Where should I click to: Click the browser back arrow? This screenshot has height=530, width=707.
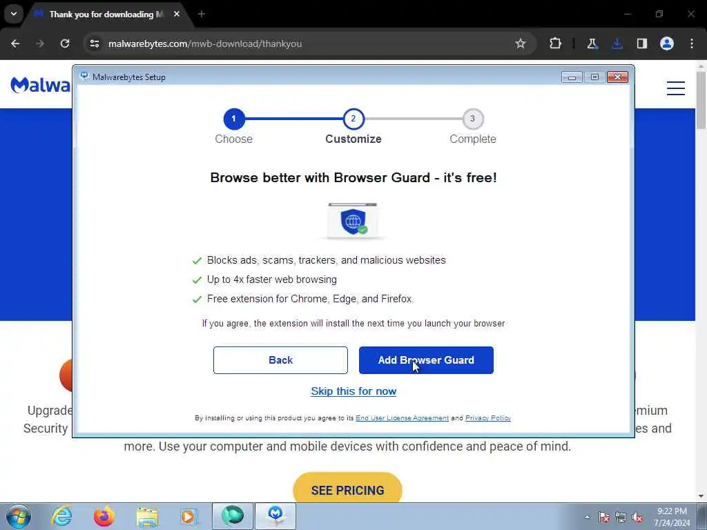(15, 43)
